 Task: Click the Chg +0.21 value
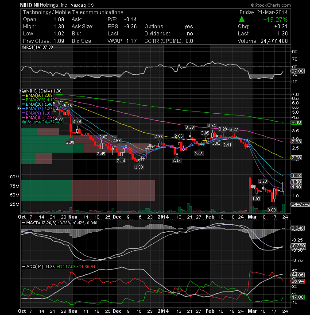point(281,27)
